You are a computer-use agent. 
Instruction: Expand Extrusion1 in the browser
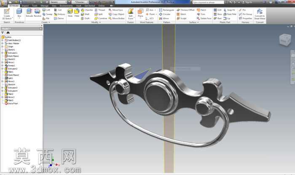pos(3,53)
